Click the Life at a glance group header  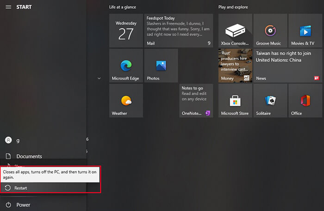[x=123, y=7]
